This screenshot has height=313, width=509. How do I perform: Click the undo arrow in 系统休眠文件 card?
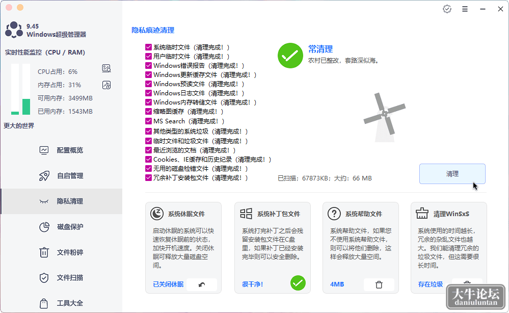coord(202,284)
